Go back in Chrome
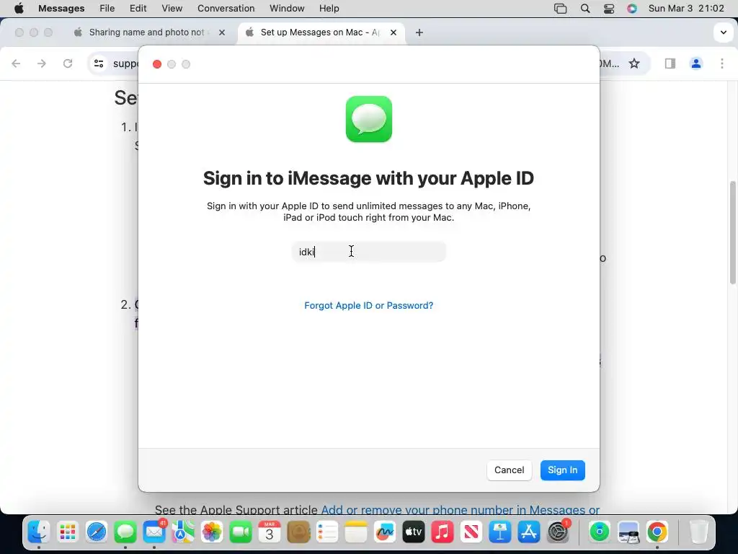This screenshot has height=554, width=738. tap(16, 63)
